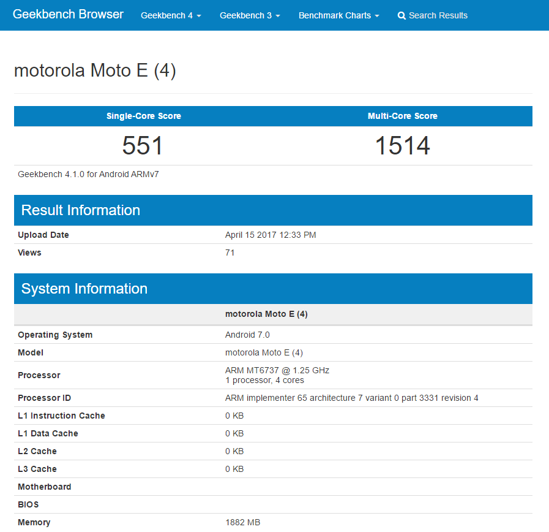Select the April 15 2017 12:33 PM value
Screen dimensions: 549x532
point(271,235)
